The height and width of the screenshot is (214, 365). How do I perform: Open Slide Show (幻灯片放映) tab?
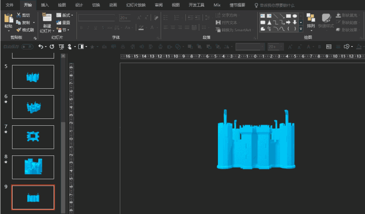coord(136,5)
